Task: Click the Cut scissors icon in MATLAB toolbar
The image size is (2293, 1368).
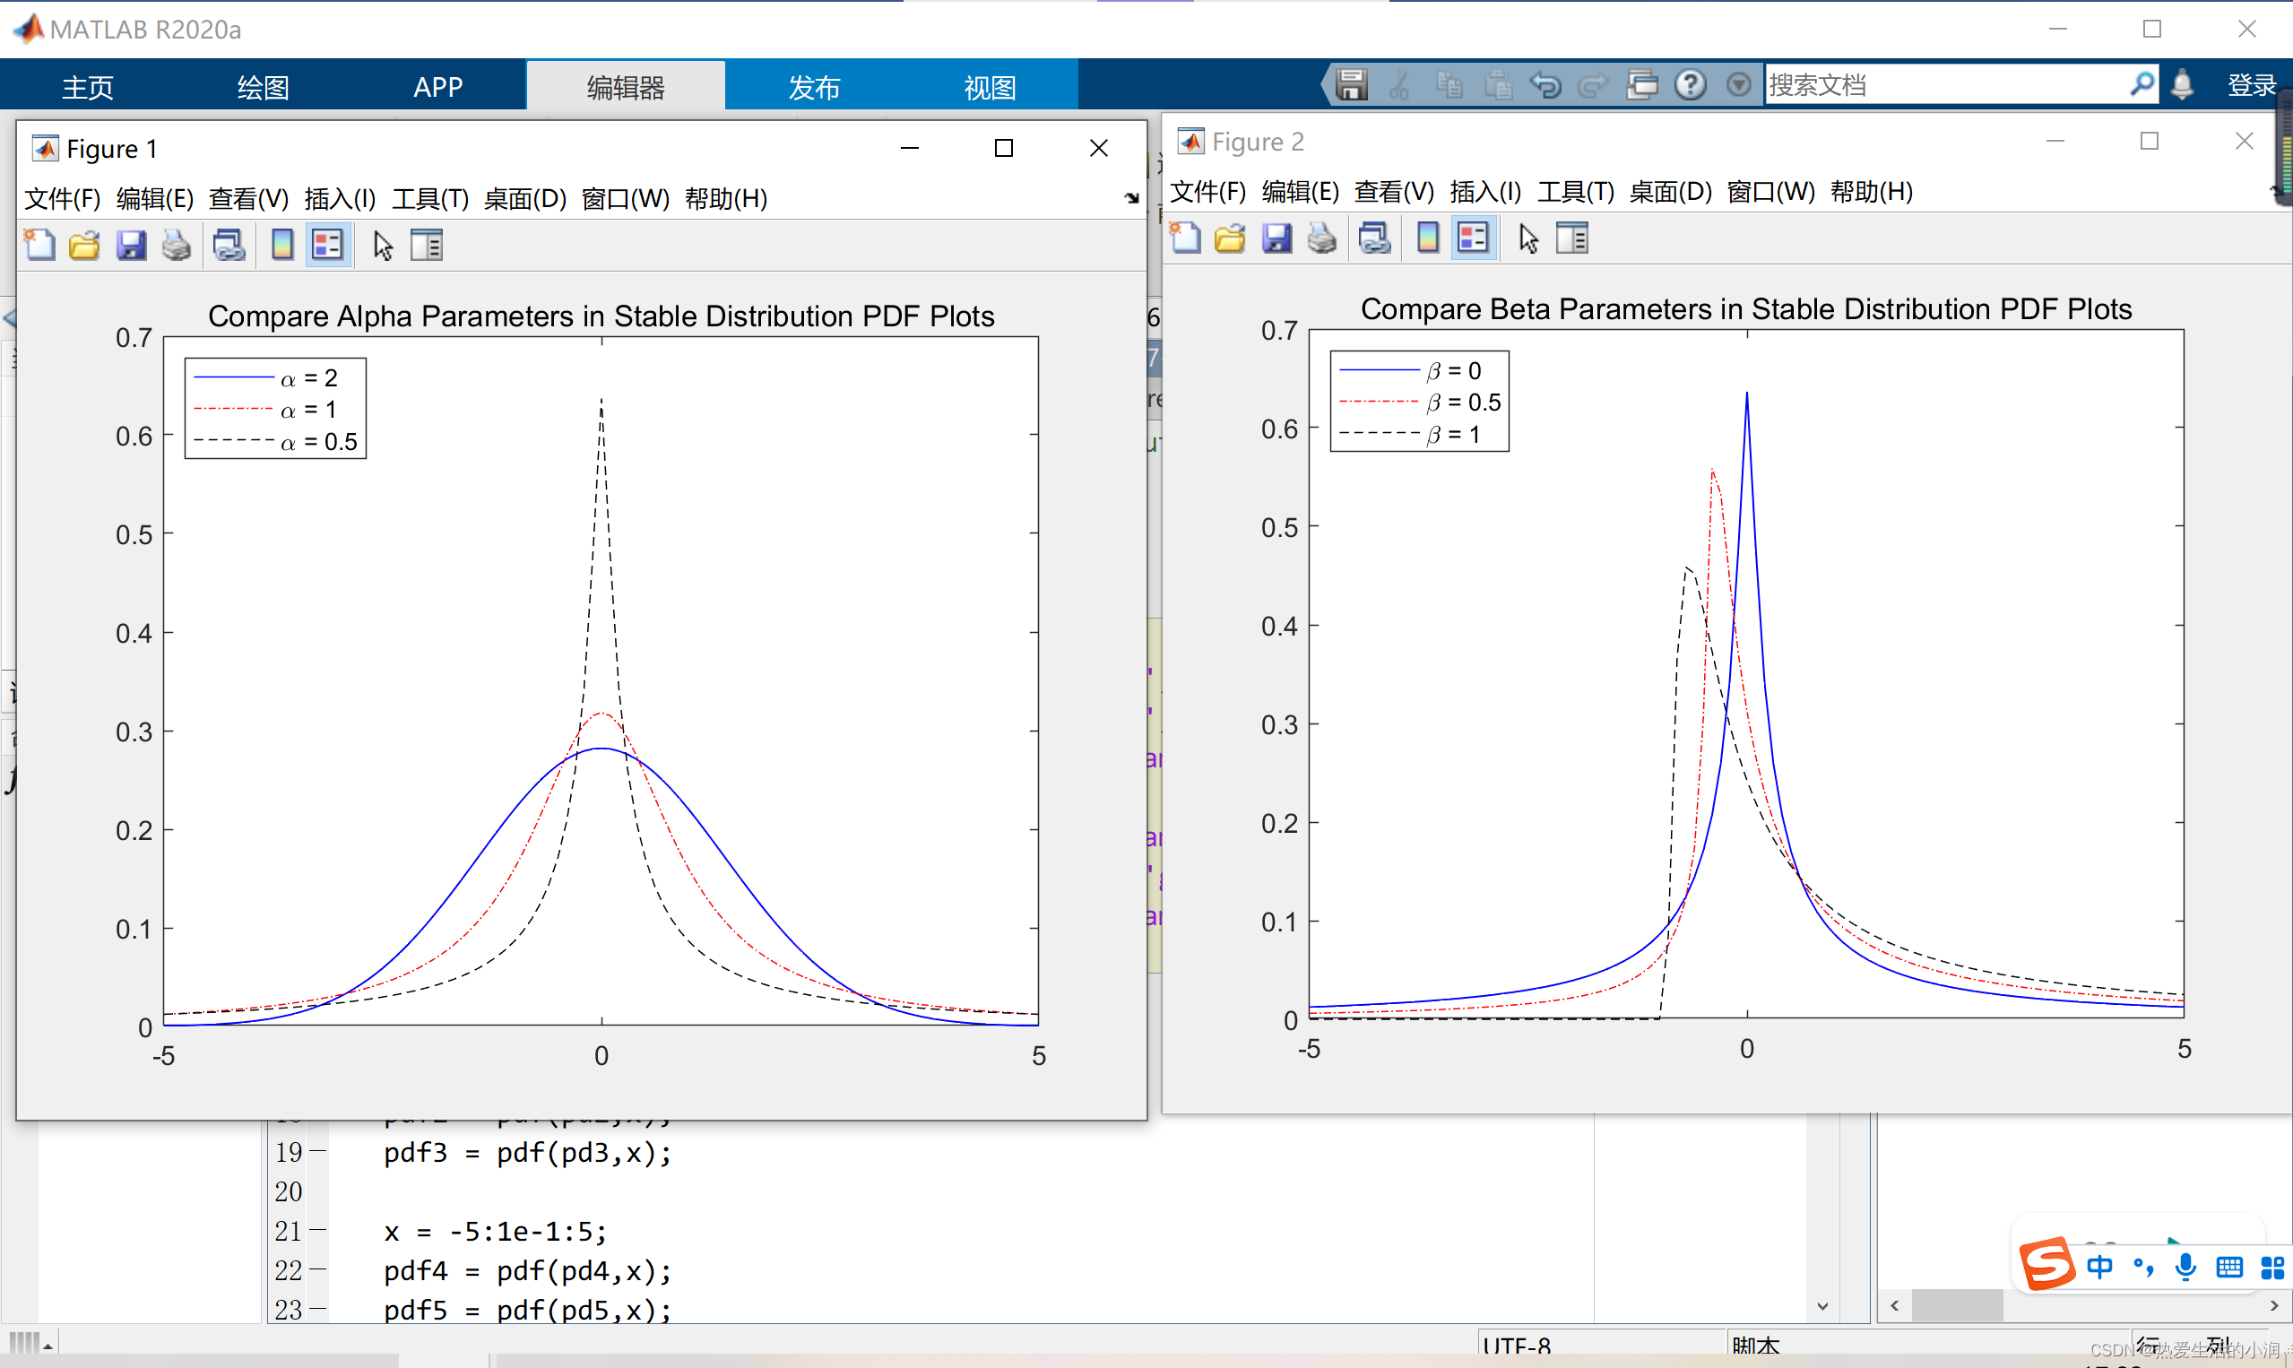Action: click(1400, 85)
